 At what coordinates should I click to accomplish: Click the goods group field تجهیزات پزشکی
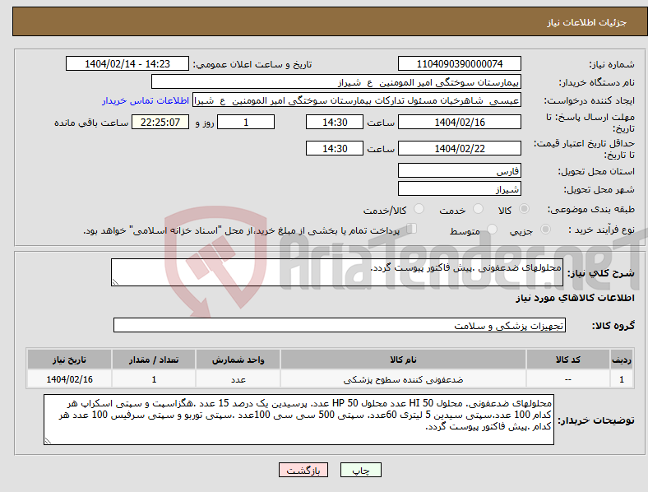[340, 325]
